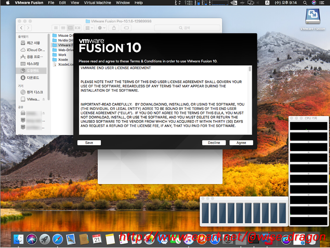Screen dimensions: 330x248
Task: Switch Finder to column view
Action: click(70, 28)
